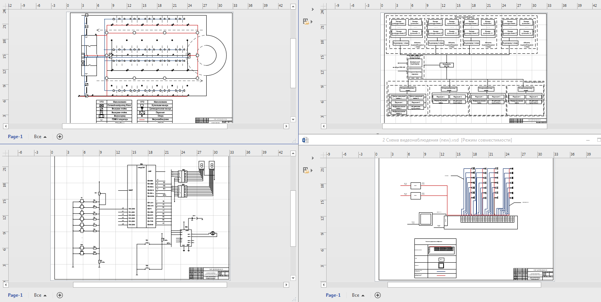
Task: Click title '2 Схема видеонаблюдения (new).vsd'
Action: (420, 140)
